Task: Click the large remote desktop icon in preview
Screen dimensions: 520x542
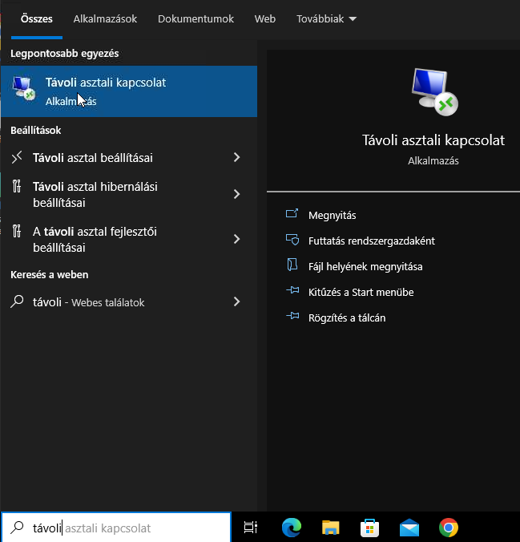Action: tap(433, 91)
